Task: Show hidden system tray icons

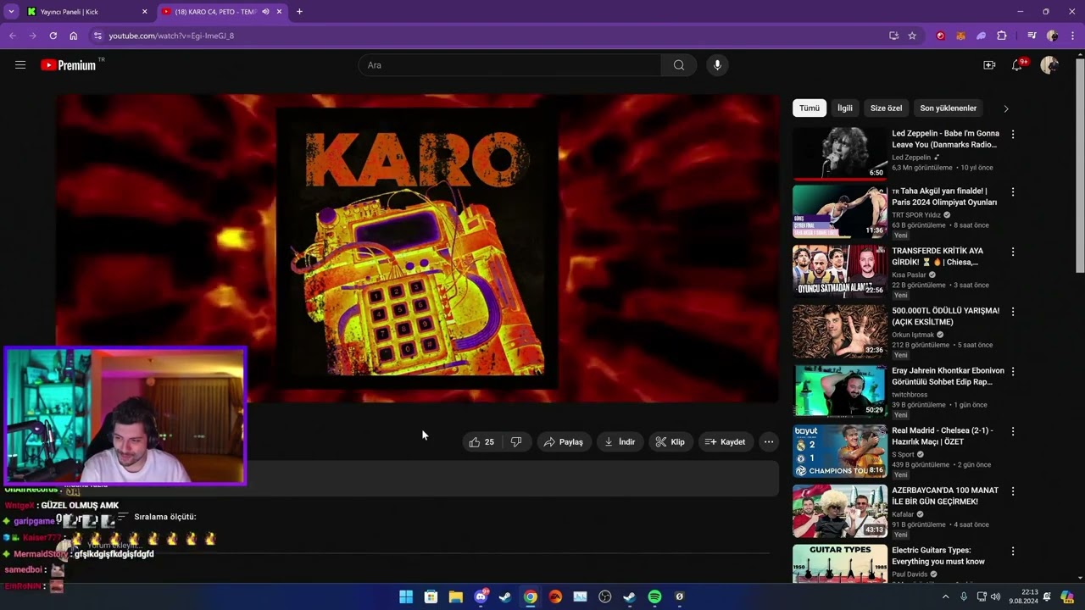Action: click(x=946, y=596)
